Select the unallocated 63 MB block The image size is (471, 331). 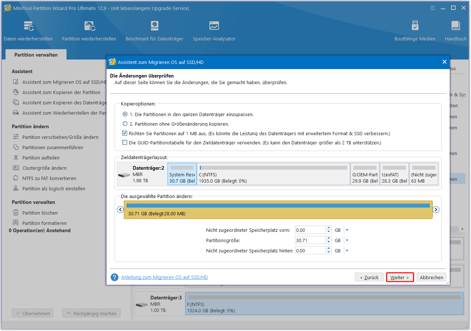coord(424,174)
